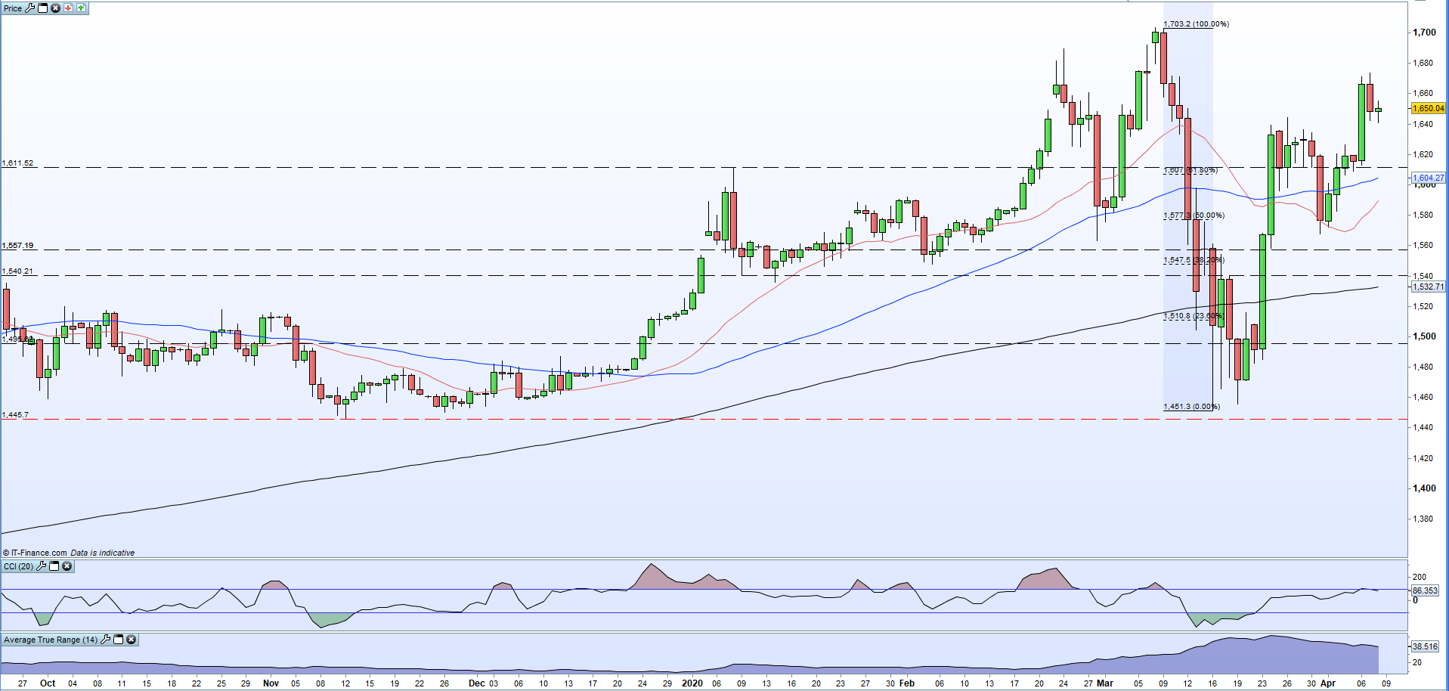Click the CCI 200 level axis label

(x=1420, y=577)
